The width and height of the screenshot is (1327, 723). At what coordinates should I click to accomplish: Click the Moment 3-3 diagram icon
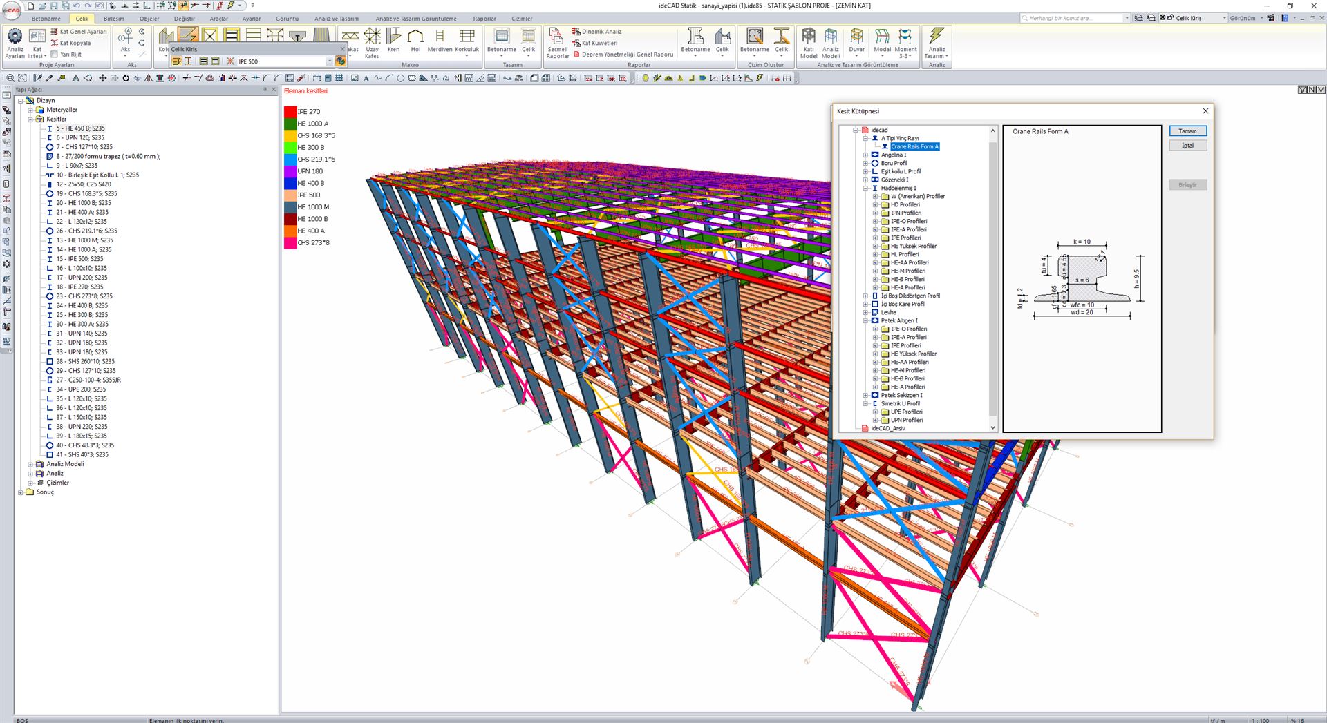click(x=905, y=41)
